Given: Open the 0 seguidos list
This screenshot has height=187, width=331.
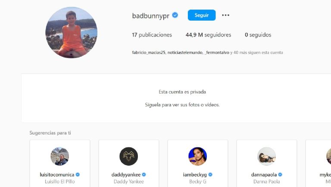Looking at the screenshot, I should coord(258,35).
